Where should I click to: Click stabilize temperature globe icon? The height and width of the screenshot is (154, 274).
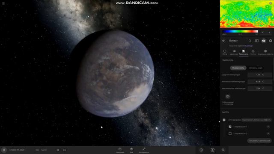click(227, 97)
